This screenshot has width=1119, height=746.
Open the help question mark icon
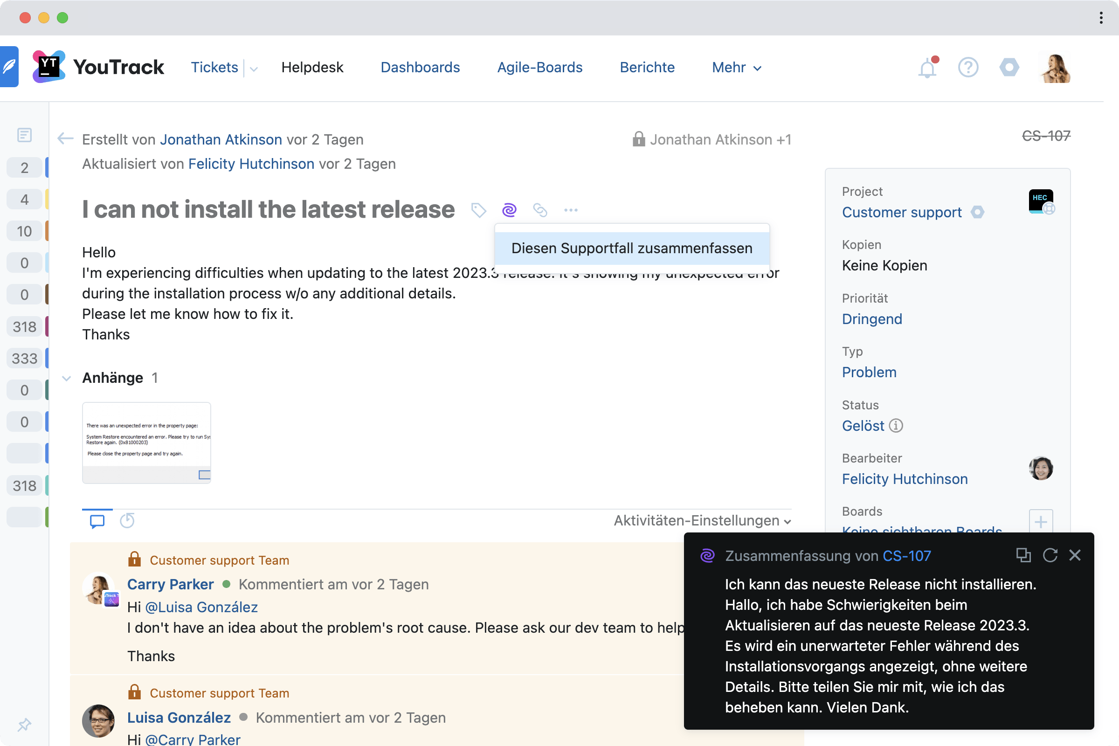pos(968,68)
